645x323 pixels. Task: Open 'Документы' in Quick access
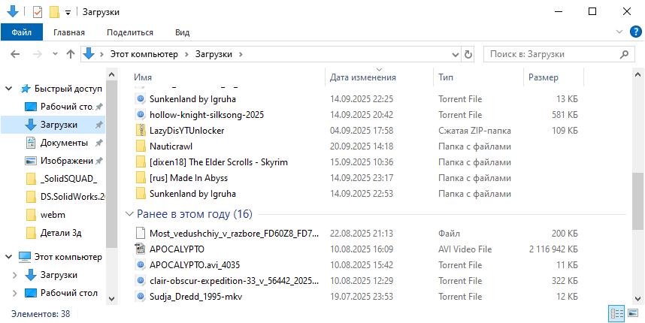click(64, 143)
